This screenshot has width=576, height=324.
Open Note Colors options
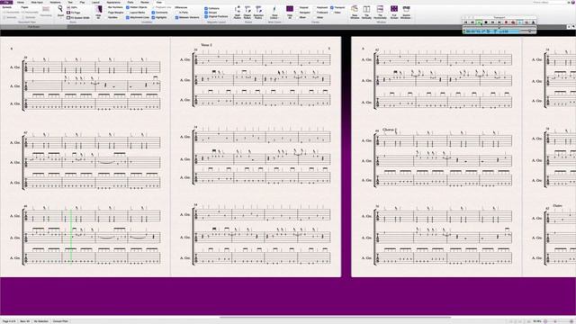click(274, 12)
